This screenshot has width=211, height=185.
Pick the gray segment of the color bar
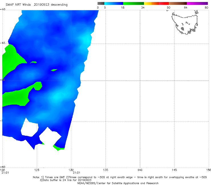pos(101,3)
